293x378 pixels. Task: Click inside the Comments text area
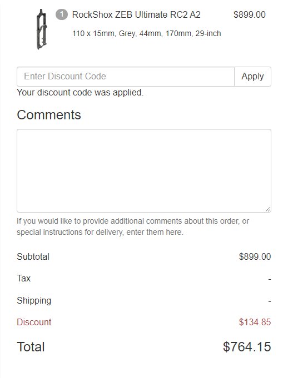coord(144,170)
